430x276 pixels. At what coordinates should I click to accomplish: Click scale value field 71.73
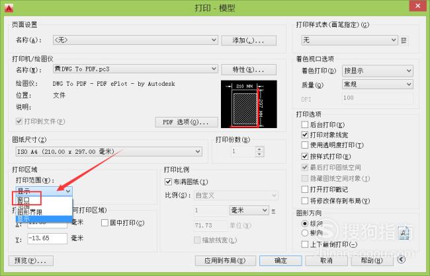210,226
